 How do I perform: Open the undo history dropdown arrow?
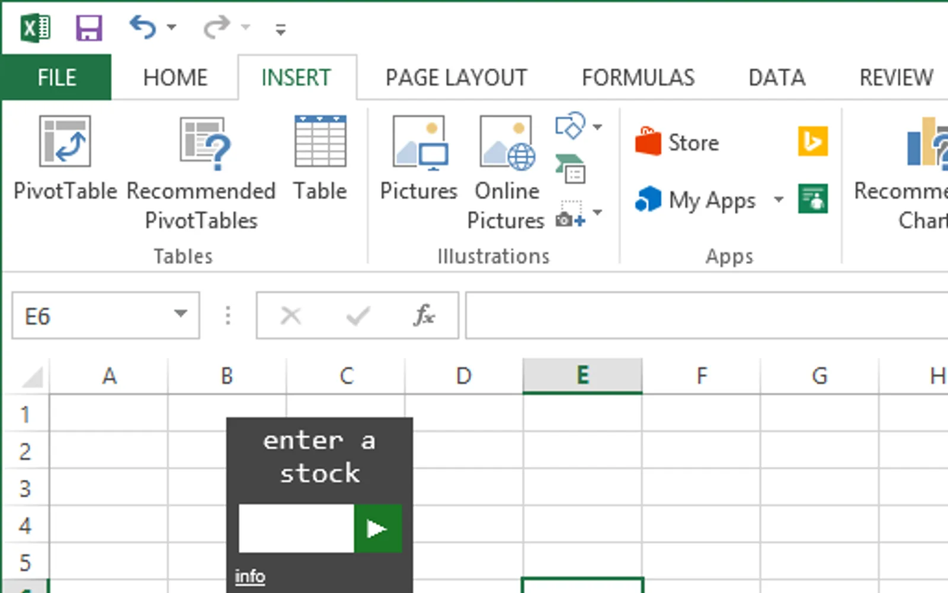(172, 27)
